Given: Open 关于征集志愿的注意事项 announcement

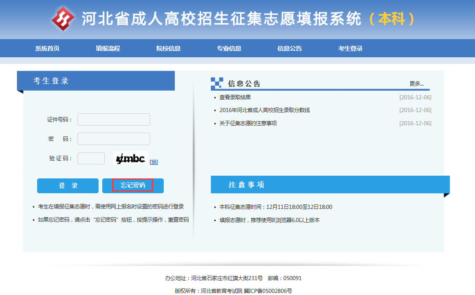Looking at the screenshot, I should pos(248,123).
